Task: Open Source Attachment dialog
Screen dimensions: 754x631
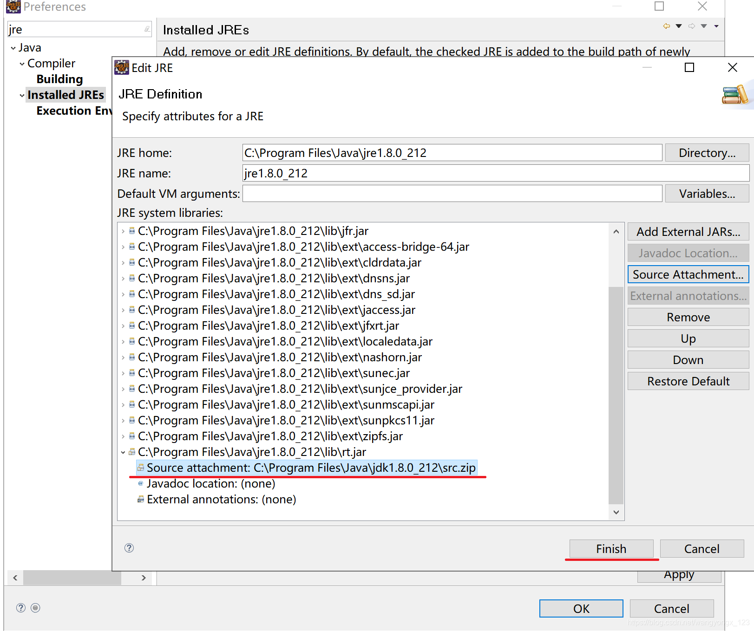Action: pos(688,274)
